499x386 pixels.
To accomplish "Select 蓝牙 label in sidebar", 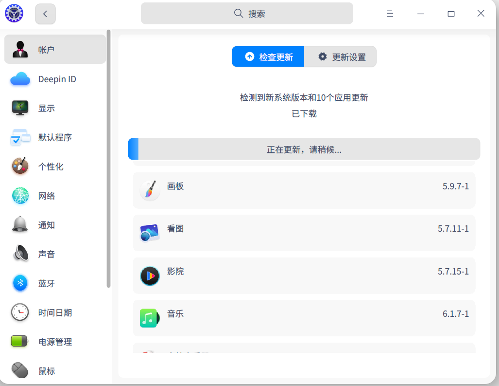I will click(47, 283).
